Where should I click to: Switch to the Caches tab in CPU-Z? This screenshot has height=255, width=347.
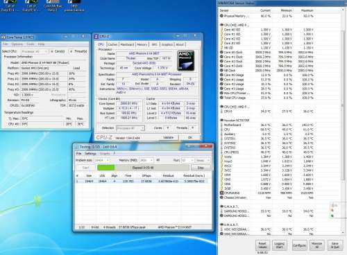click(x=112, y=44)
